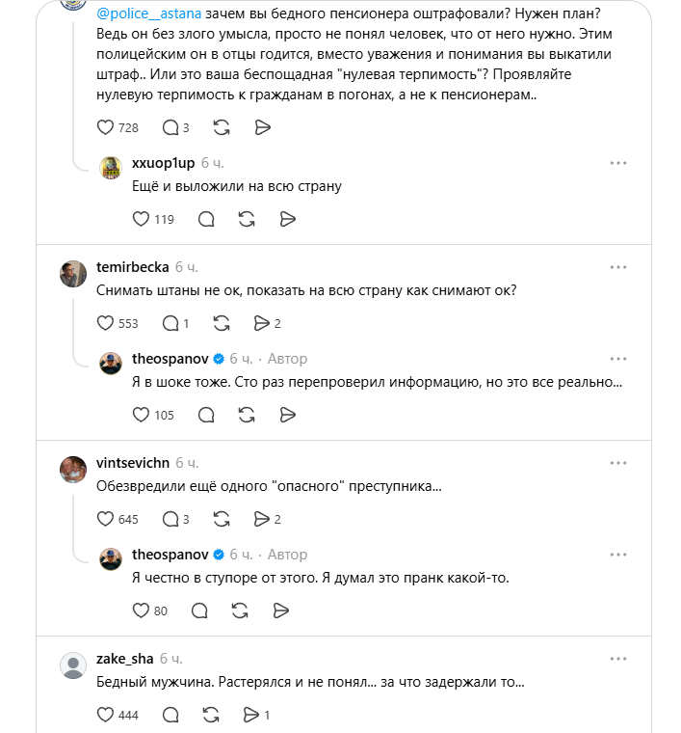Open more options on theospanov's 'Я в шоке' reply

tap(618, 359)
